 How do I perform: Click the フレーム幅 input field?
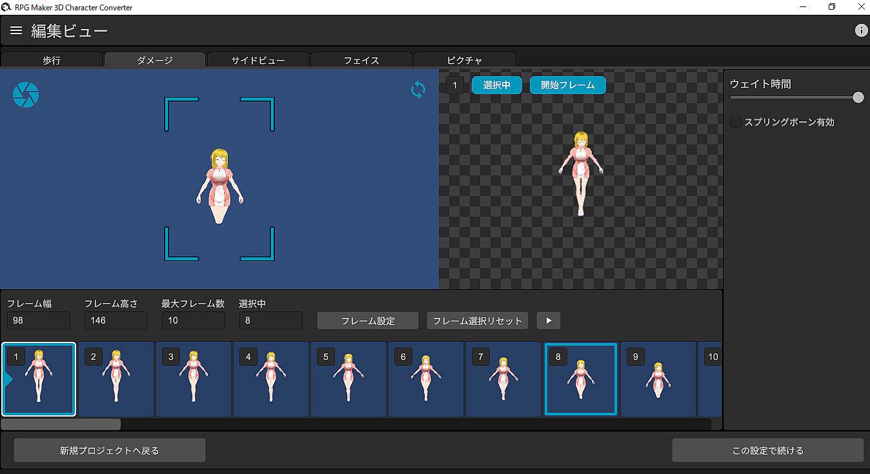point(39,321)
